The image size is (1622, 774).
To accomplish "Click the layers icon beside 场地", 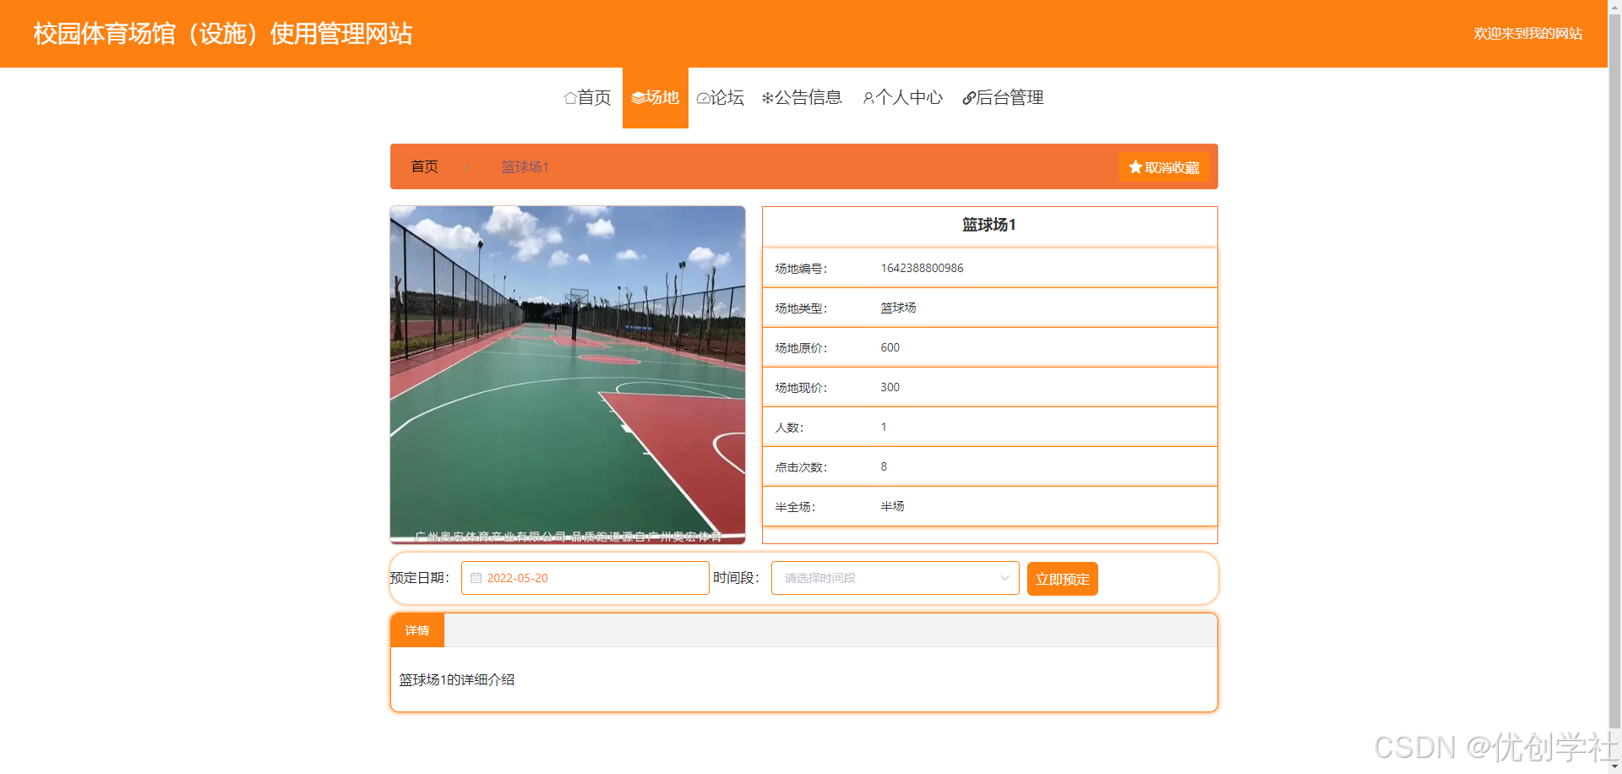I will [638, 98].
